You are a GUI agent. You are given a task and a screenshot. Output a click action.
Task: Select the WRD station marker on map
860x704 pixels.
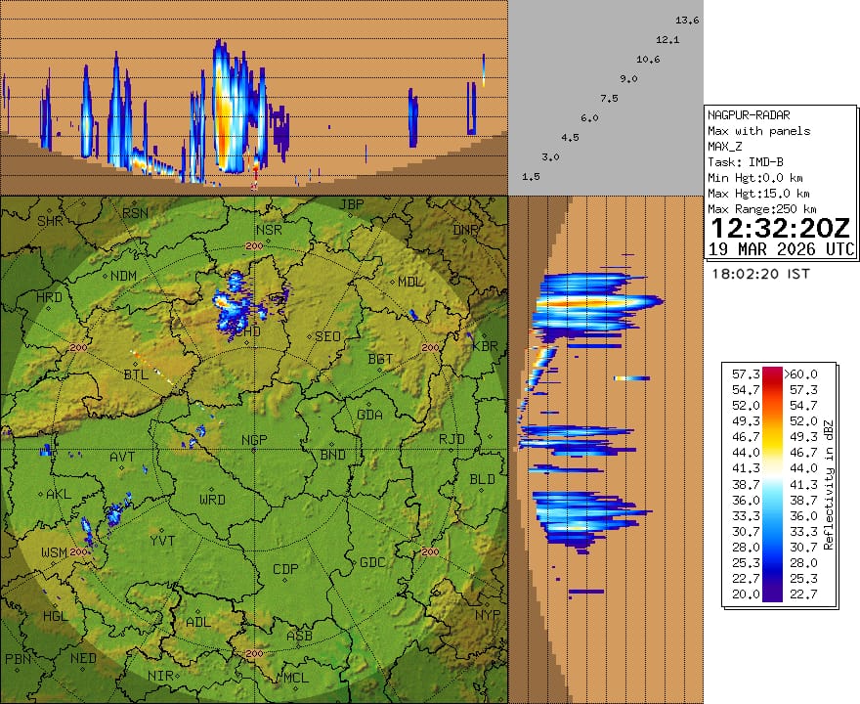[x=212, y=488]
